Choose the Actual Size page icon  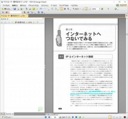click(x=83, y=9)
